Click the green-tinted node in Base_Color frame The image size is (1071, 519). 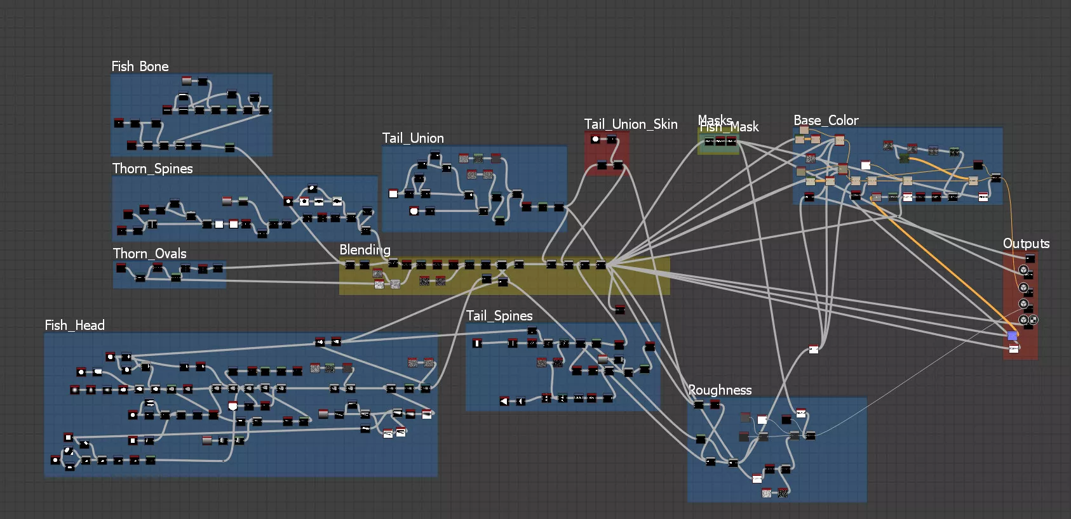click(x=903, y=158)
